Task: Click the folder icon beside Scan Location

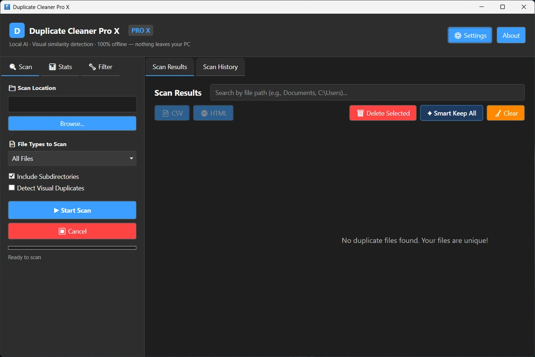Action: pyautogui.click(x=12, y=88)
